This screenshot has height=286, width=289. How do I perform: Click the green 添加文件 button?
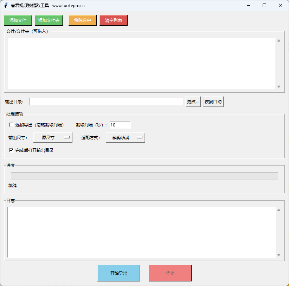(18, 20)
